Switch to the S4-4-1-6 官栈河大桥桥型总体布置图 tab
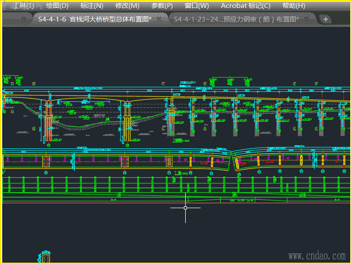The image size is (352, 264). [95, 19]
